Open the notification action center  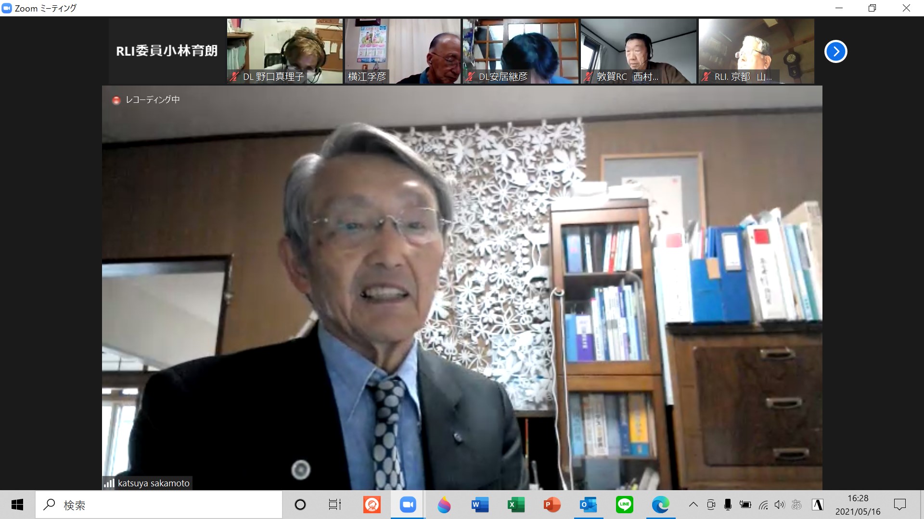(899, 505)
